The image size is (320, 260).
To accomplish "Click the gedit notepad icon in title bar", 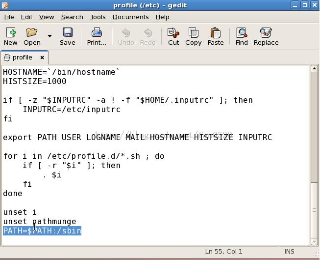I will click(x=5, y=5).
